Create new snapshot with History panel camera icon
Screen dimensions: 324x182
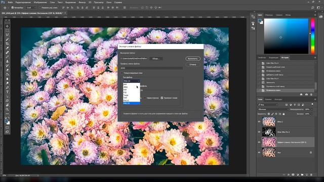(306, 95)
